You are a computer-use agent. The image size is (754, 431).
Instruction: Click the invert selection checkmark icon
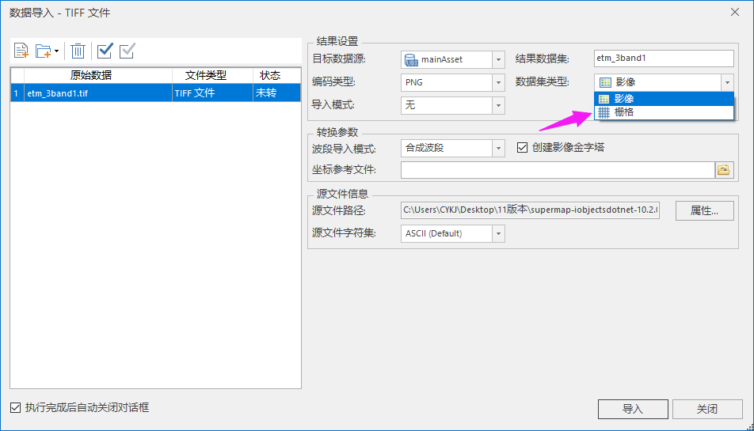point(127,51)
